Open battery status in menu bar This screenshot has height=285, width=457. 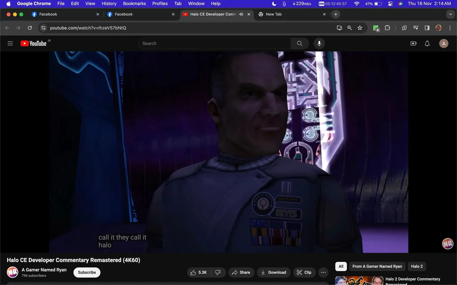click(x=374, y=4)
